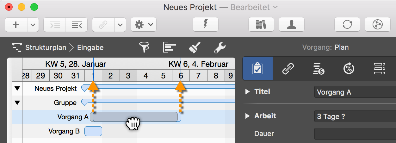
Task: Open the library books icon
Action: [261, 24]
